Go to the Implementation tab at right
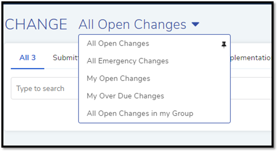The width and height of the screenshot is (278, 152). 250,58
